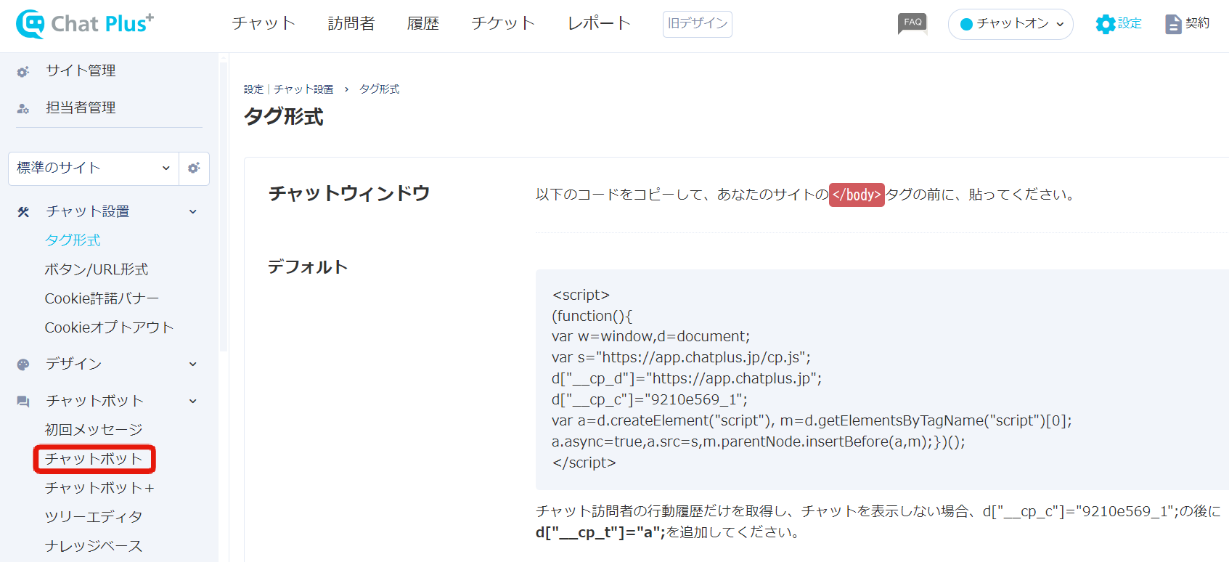Click the settings gear icon in header
Image resolution: width=1229 pixels, height=562 pixels.
(1105, 24)
